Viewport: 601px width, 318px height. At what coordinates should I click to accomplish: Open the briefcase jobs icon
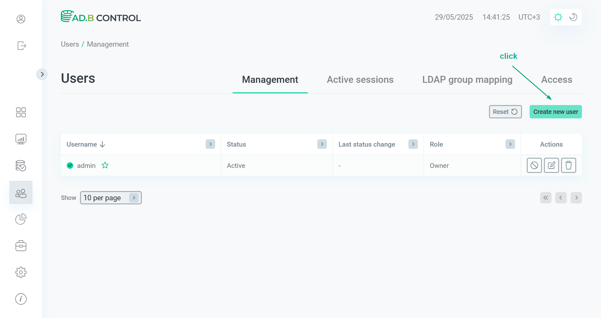point(21,246)
